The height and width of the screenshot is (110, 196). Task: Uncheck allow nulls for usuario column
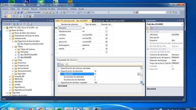[x=106, y=38]
